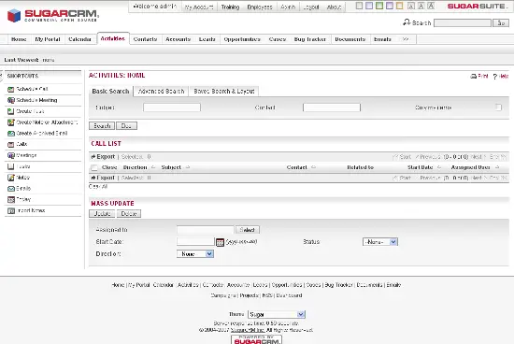Click the Schedule Call shortcut icon
The height and width of the screenshot is (344, 514).
point(11,89)
